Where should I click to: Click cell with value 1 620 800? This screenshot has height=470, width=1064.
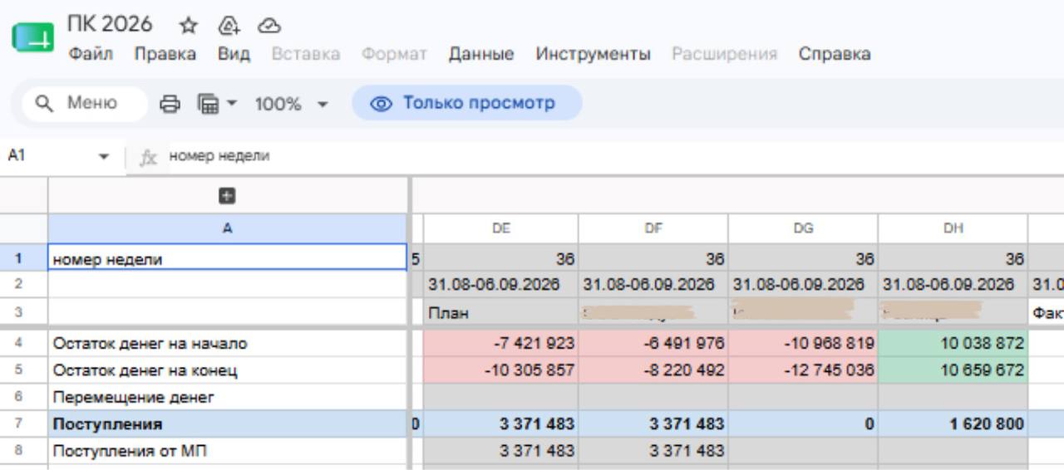pyautogui.click(x=953, y=424)
